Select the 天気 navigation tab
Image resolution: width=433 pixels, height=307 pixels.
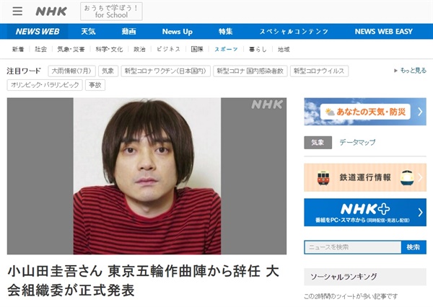coord(88,32)
